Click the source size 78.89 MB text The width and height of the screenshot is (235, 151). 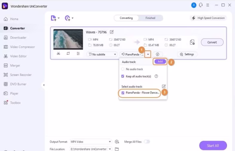(98, 45)
